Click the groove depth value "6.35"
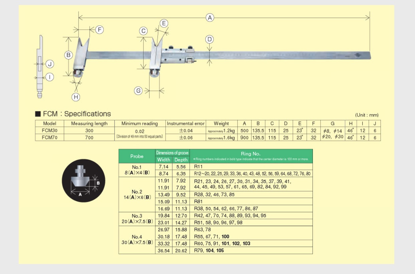The image size is (415, 274). 181,174
